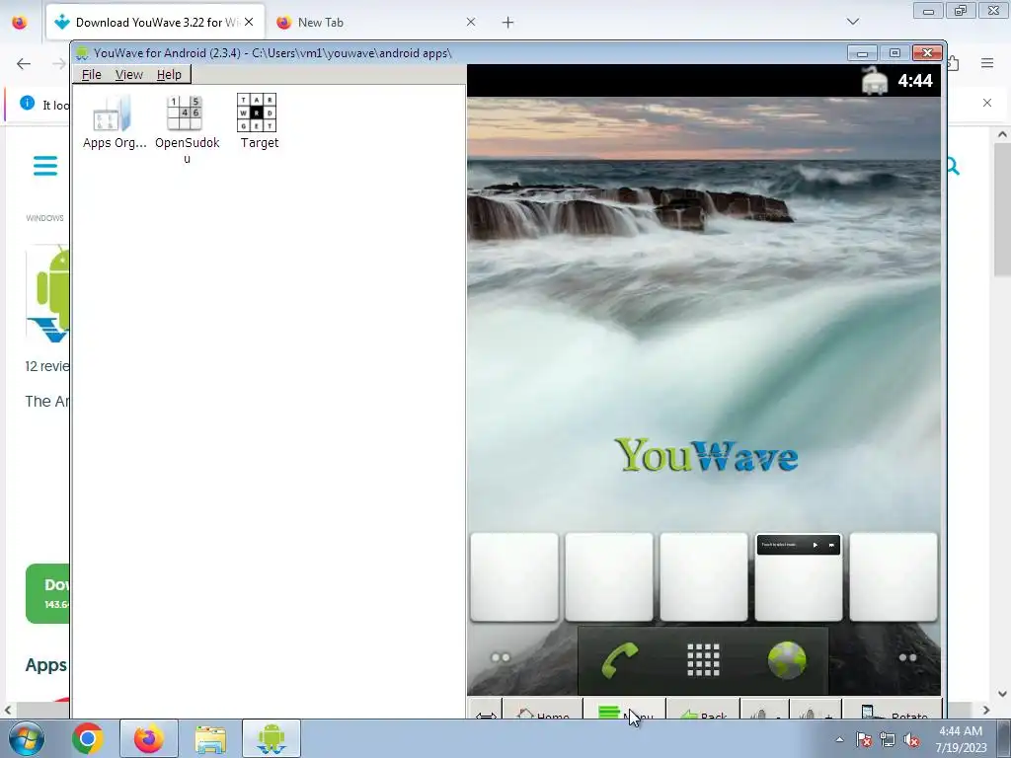The width and height of the screenshot is (1011, 758).
Task: Open the webpage blue hamburger menu
Action: click(45, 166)
